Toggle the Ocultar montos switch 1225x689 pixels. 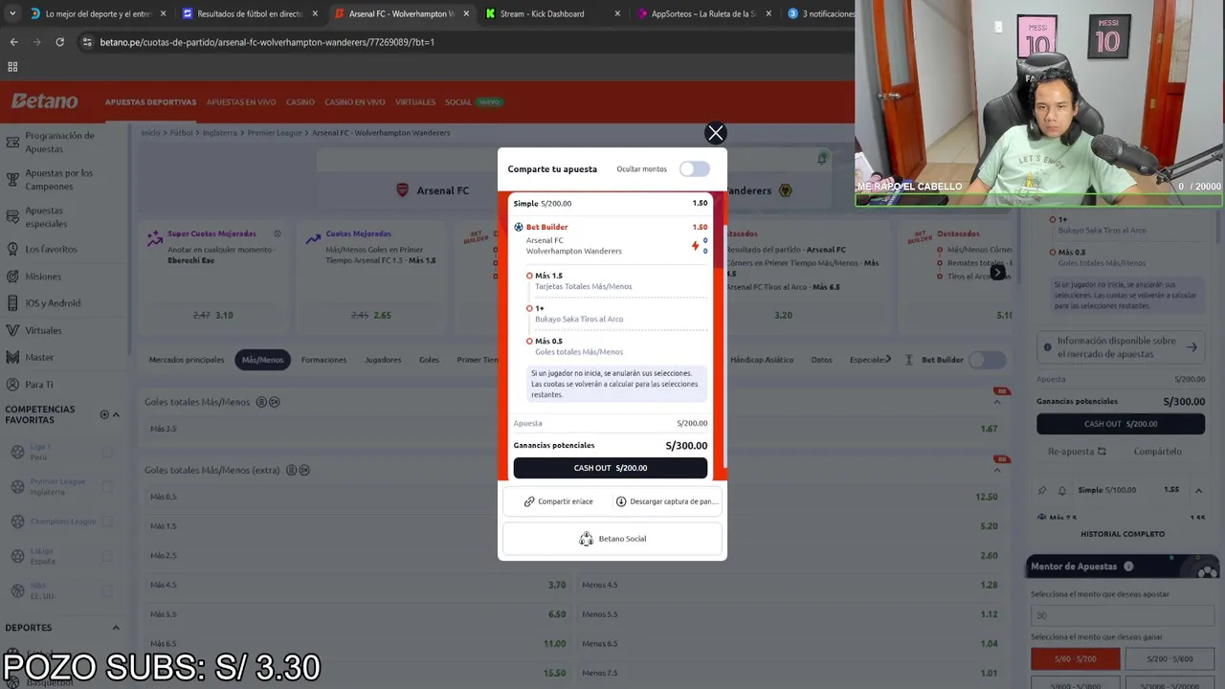click(x=695, y=169)
